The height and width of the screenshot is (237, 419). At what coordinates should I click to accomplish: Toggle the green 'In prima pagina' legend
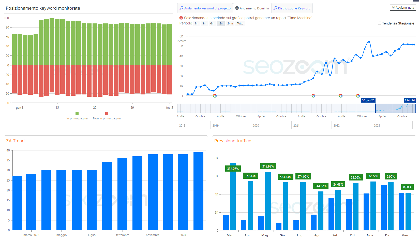(77, 114)
